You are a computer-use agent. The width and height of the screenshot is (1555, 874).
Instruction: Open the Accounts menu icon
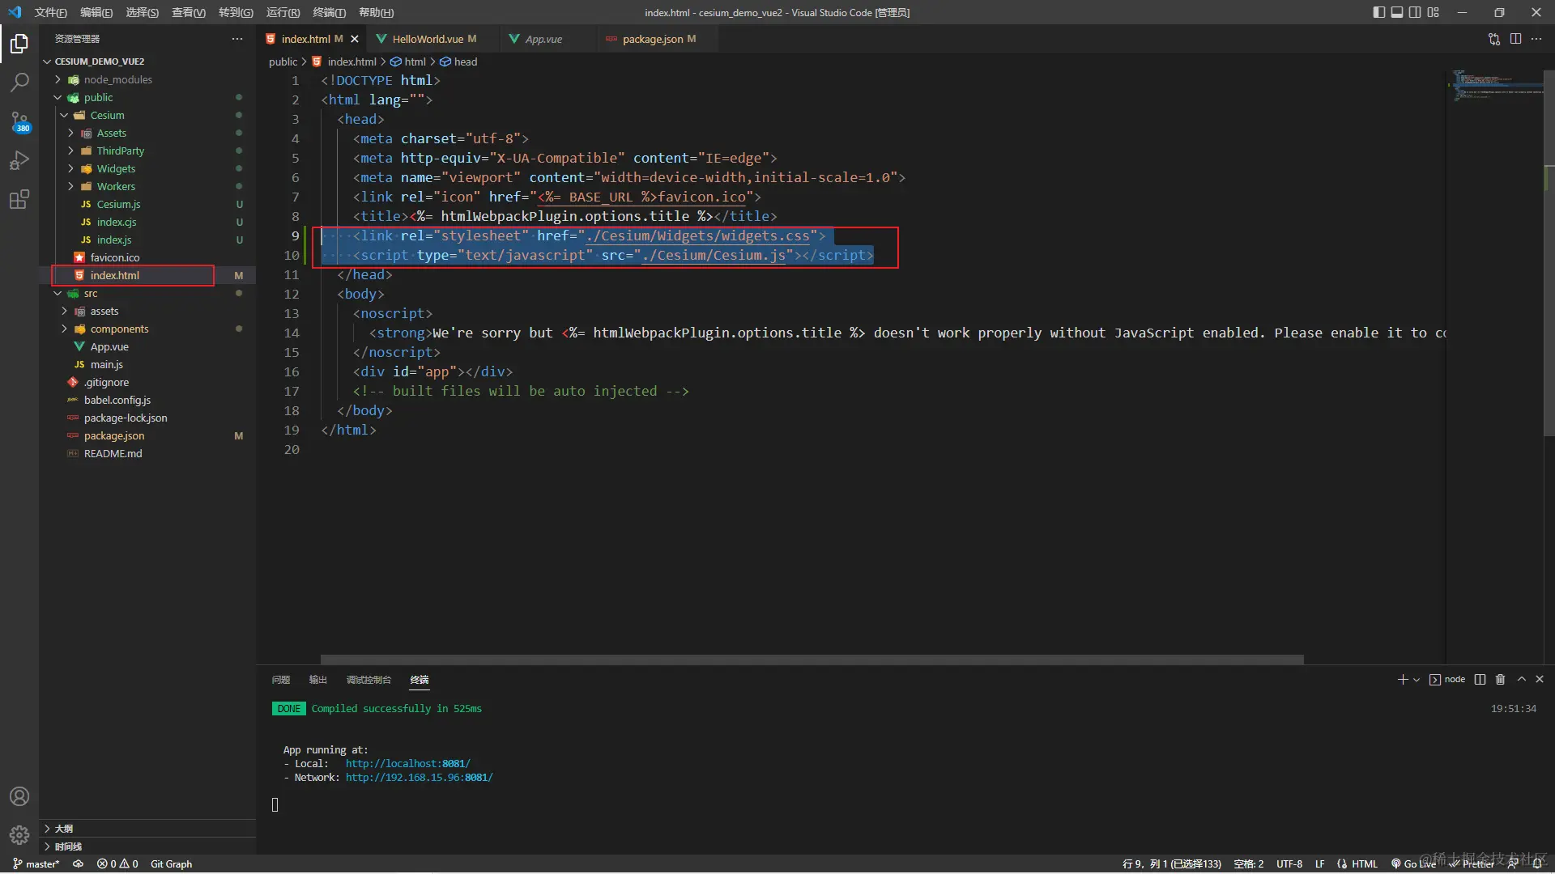tap(19, 796)
